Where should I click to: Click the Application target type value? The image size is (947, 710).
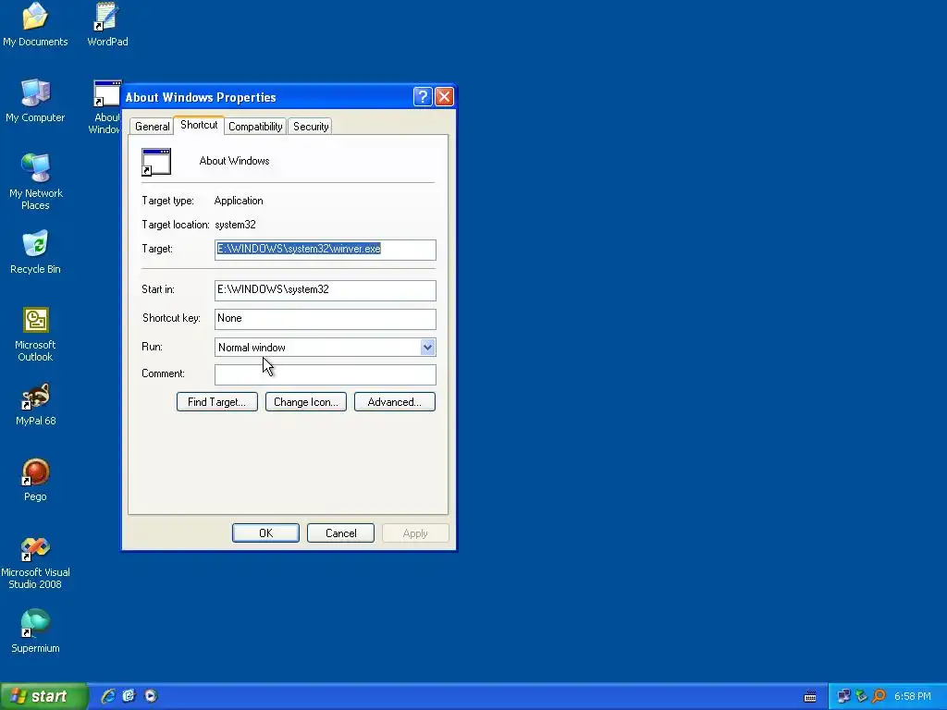point(239,201)
